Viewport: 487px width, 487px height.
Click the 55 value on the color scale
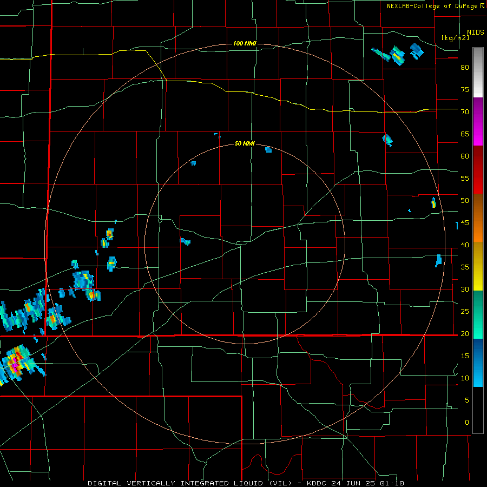click(465, 178)
